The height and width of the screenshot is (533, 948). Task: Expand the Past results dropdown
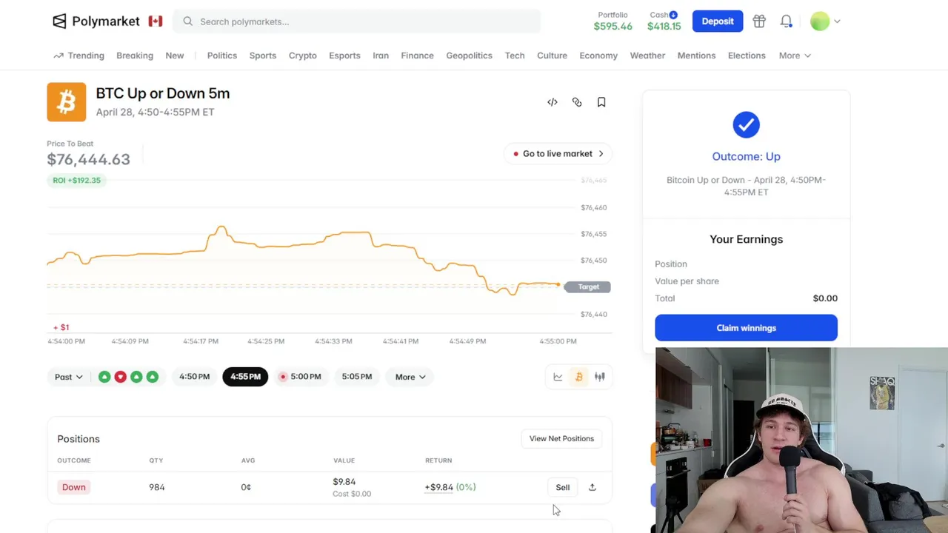pos(68,377)
